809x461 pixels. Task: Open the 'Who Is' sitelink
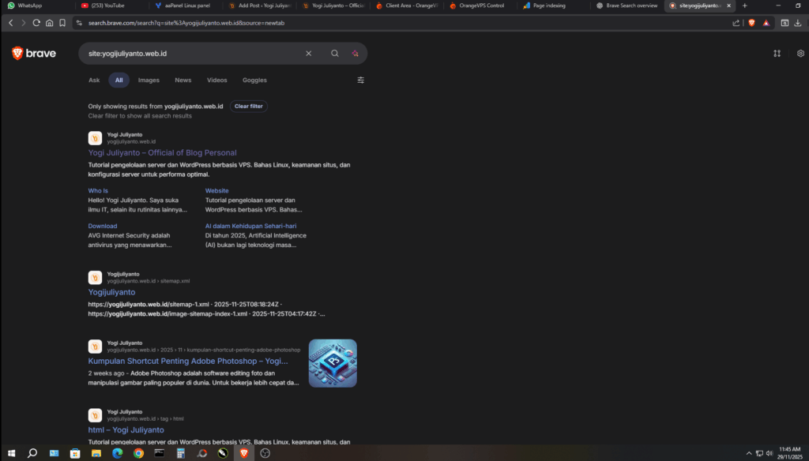coord(98,190)
